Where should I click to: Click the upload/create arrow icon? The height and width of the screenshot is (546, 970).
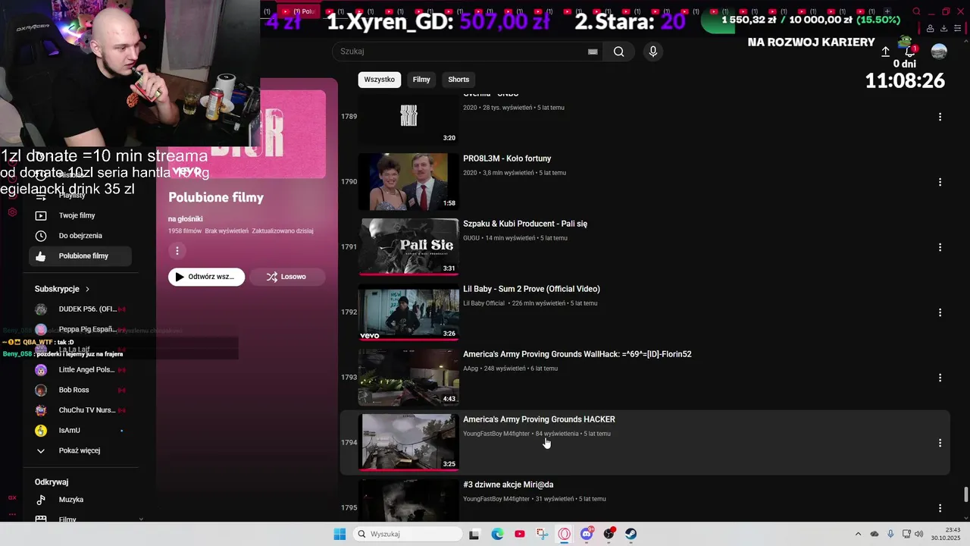[885, 52]
